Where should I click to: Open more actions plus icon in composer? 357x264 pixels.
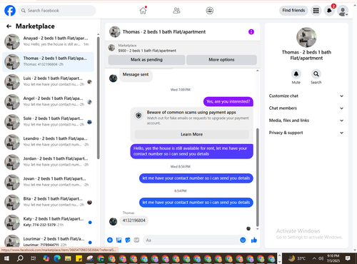(110, 240)
